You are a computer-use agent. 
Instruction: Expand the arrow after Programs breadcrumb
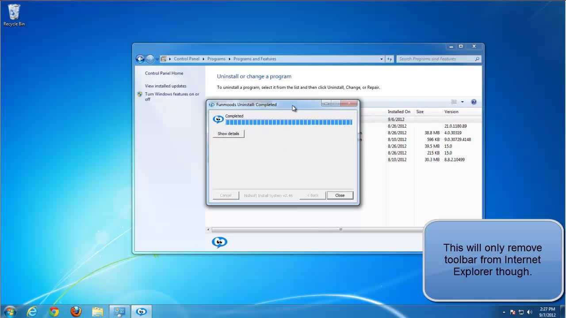[229, 59]
